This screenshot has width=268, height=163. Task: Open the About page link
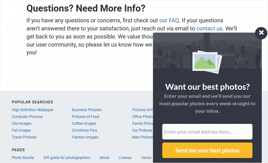[104, 157]
